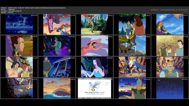Screen dimensions: 189x106
Task: Click the Video Thumbnails Maker watermark logo
Action: coord(169,10)
